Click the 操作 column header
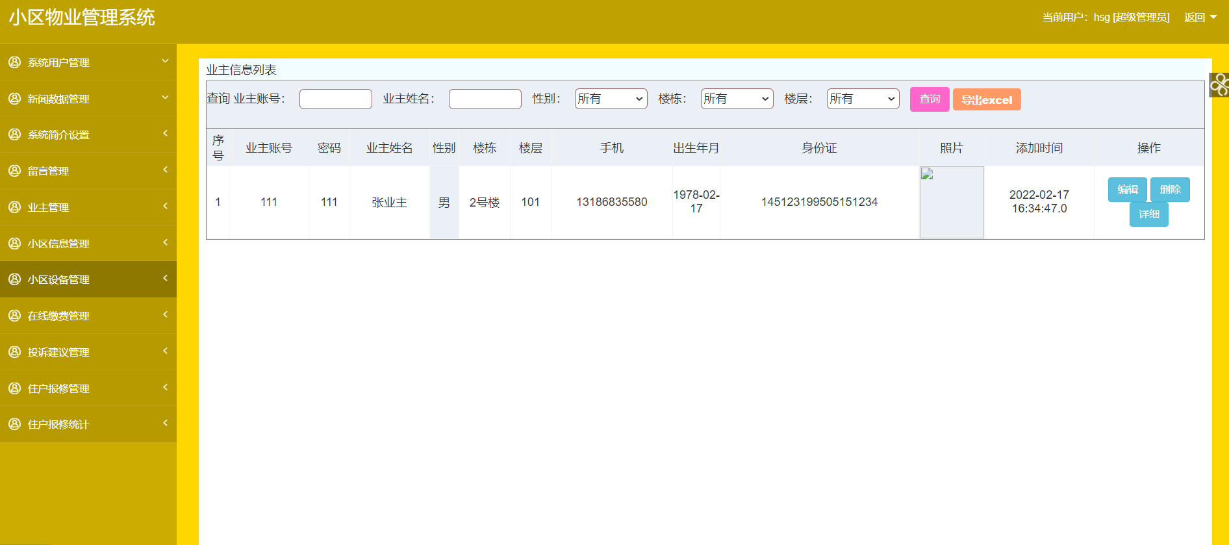 (x=1148, y=148)
